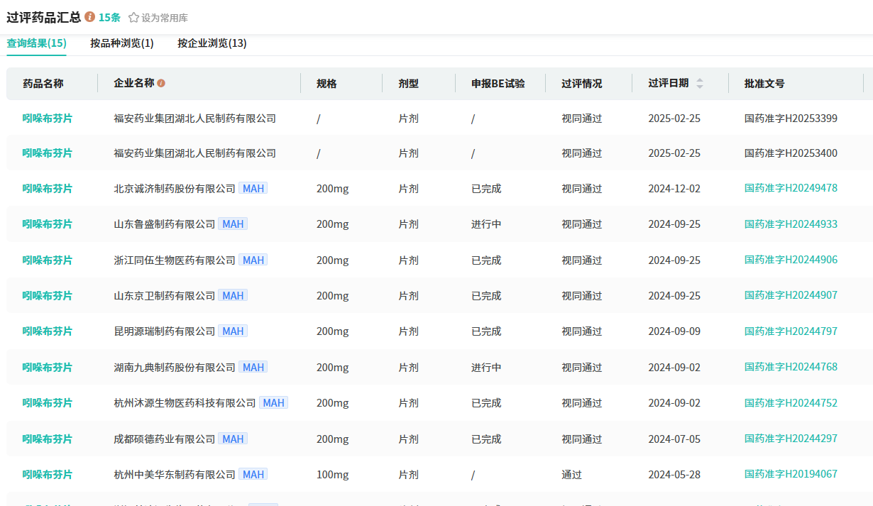
Task: Open 按企业浏览(13) tab
Action: coord(212,43)
